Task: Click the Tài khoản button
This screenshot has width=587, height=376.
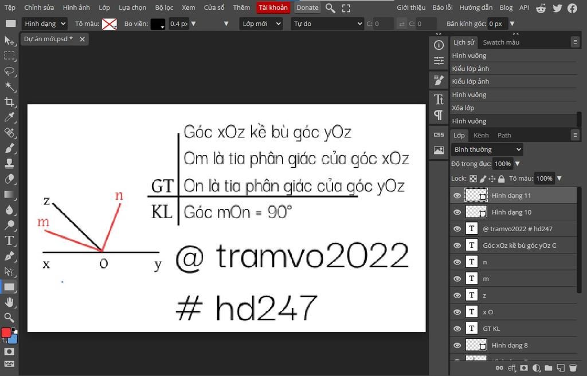Action: click(273, 7)
